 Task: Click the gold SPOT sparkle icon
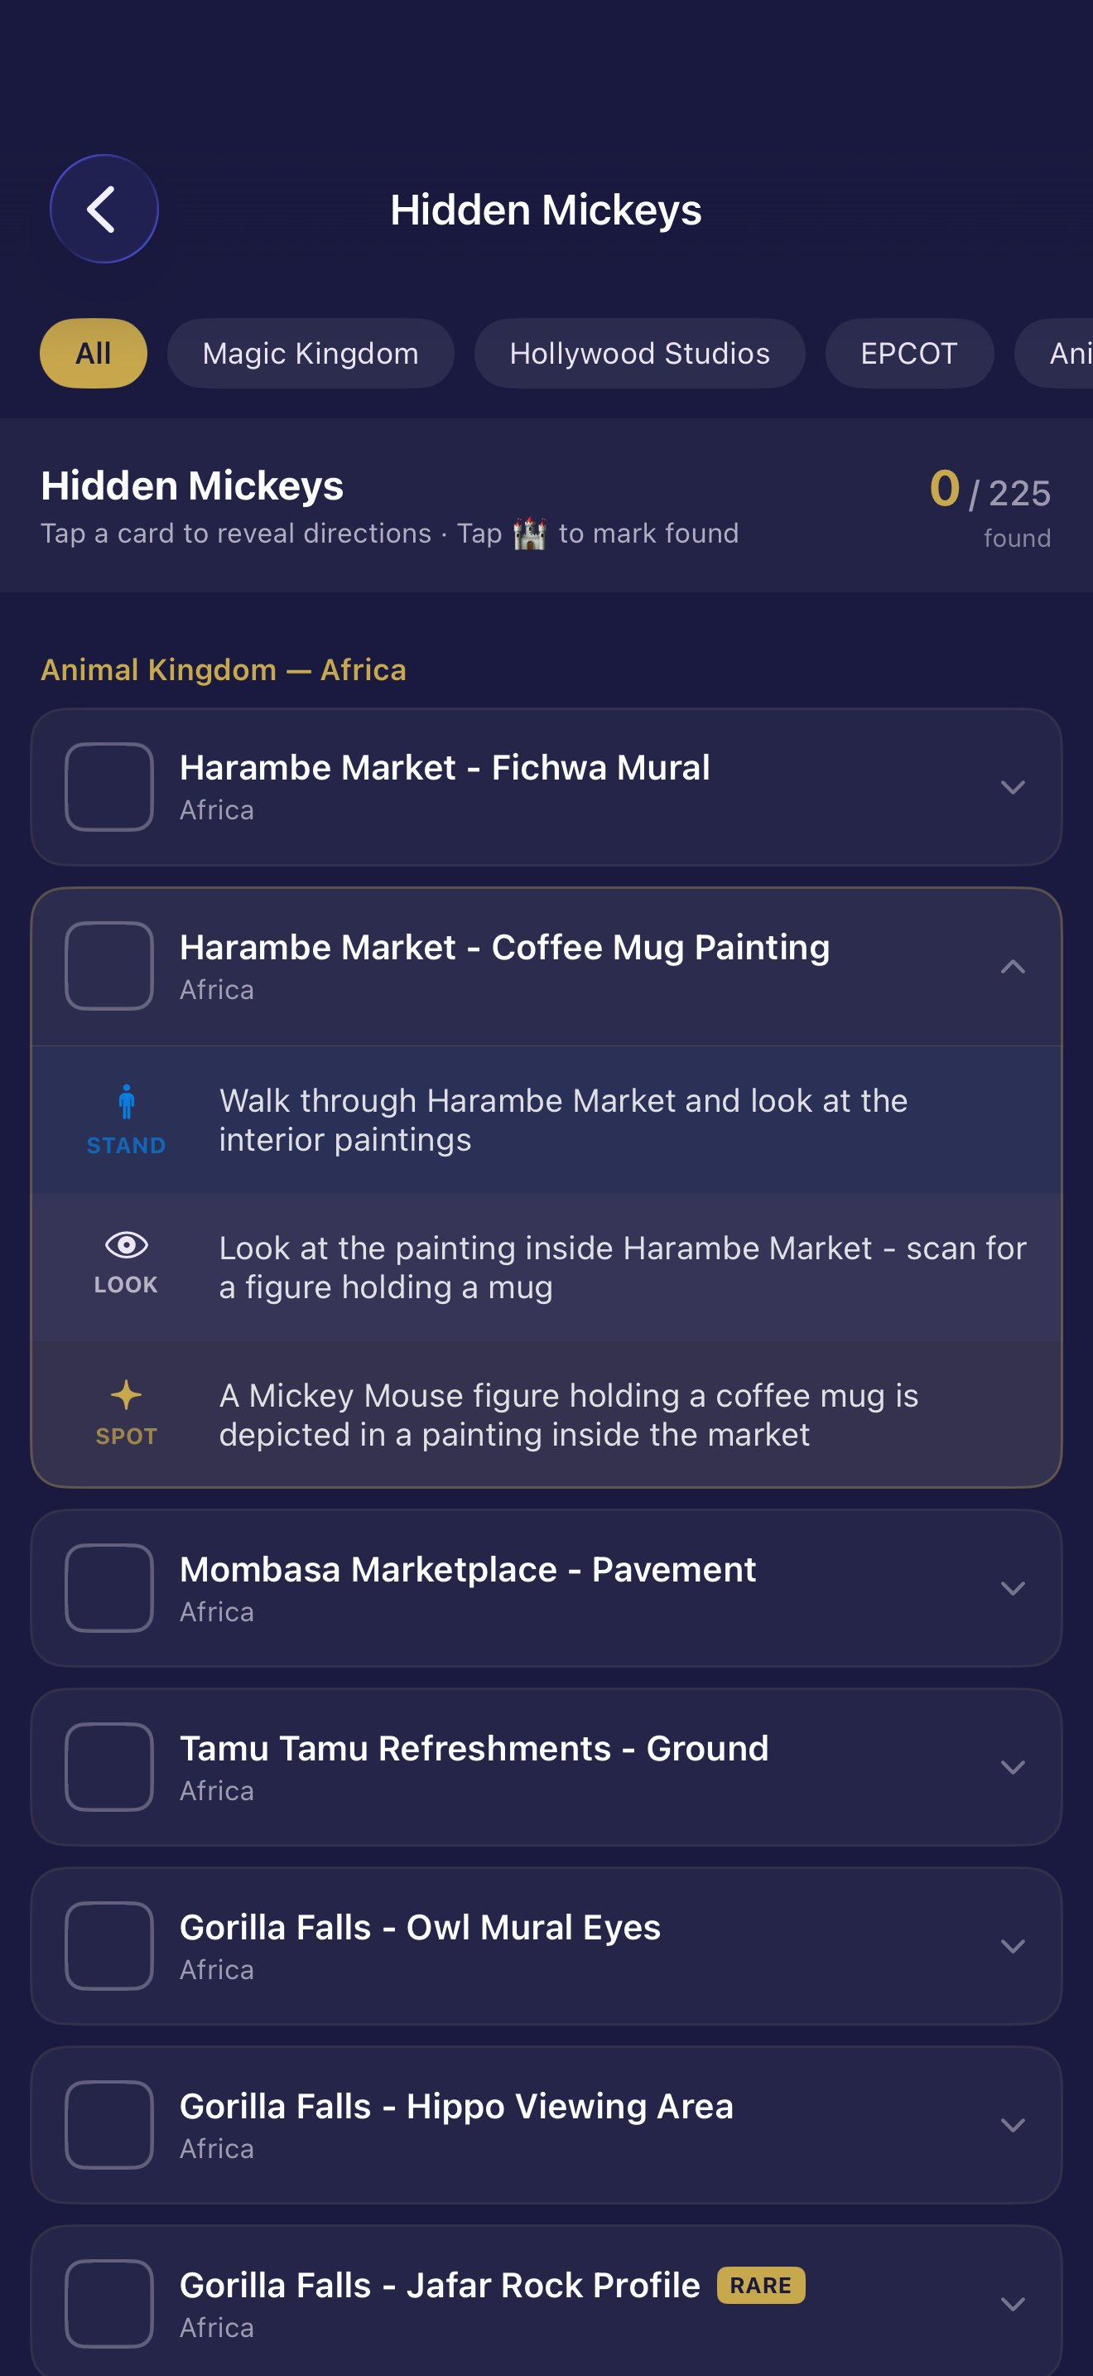(x=126, y=1394)
